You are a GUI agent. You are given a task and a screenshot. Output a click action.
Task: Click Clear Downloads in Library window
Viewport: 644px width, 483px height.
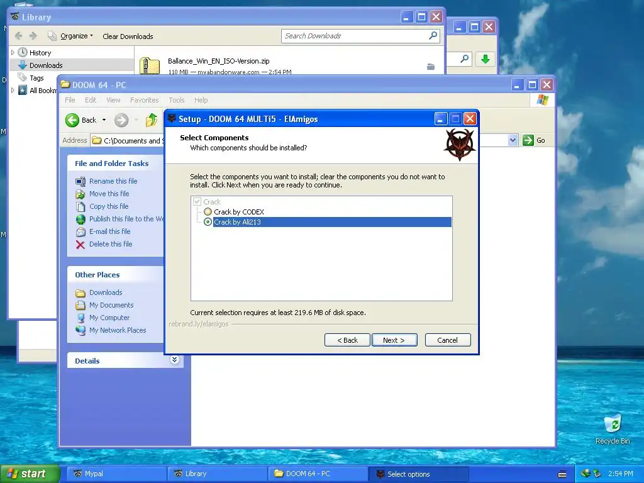coord(128,36)
